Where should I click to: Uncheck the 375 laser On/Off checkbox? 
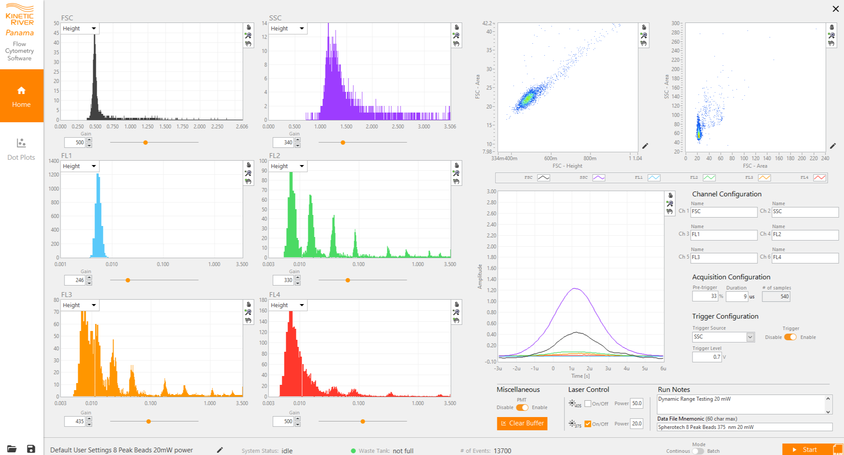coord(588,424)
